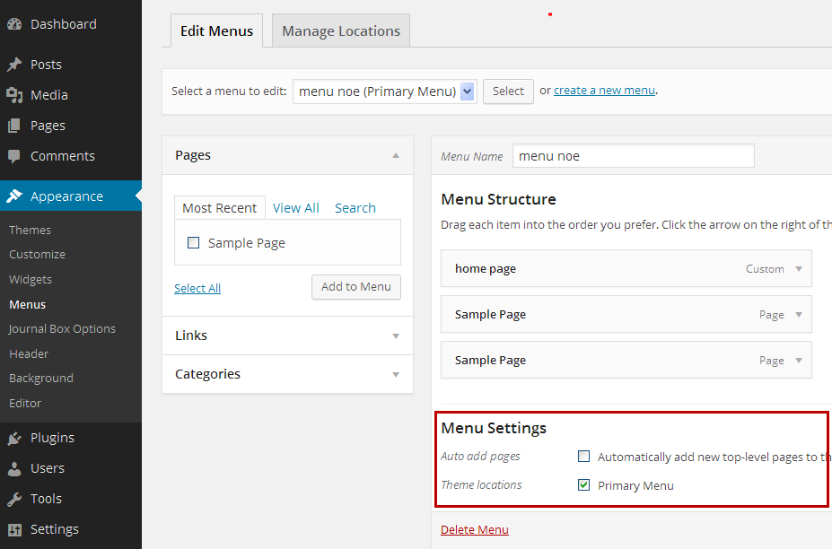Expand the second Sample Page menu item
832x549 pixels.
[799, 360]
